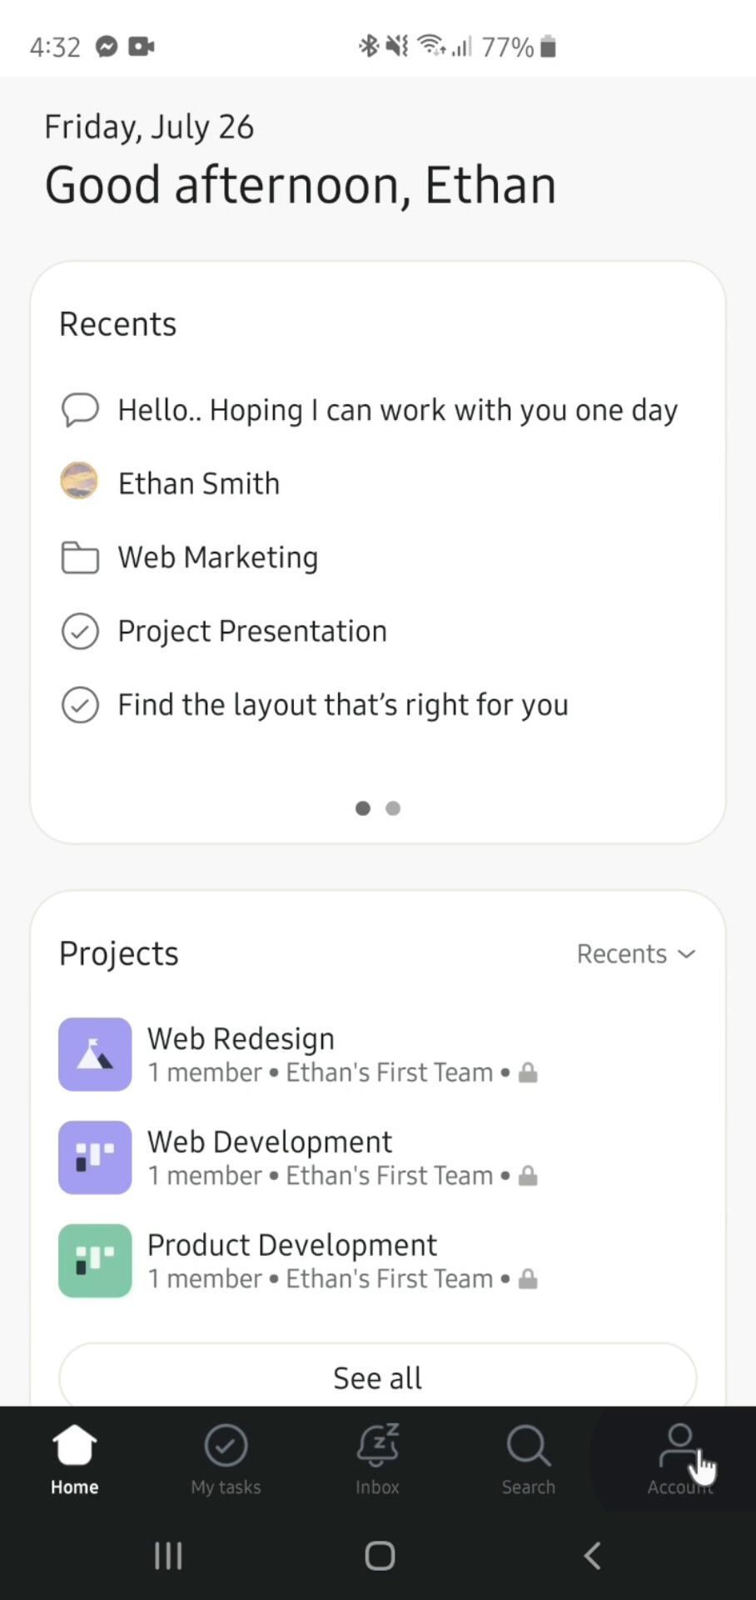Image resolution: width=756 pixels, height=1600 pixels.
Task: Tap the Web Marketing folder icon
Action: pos(80,557)
